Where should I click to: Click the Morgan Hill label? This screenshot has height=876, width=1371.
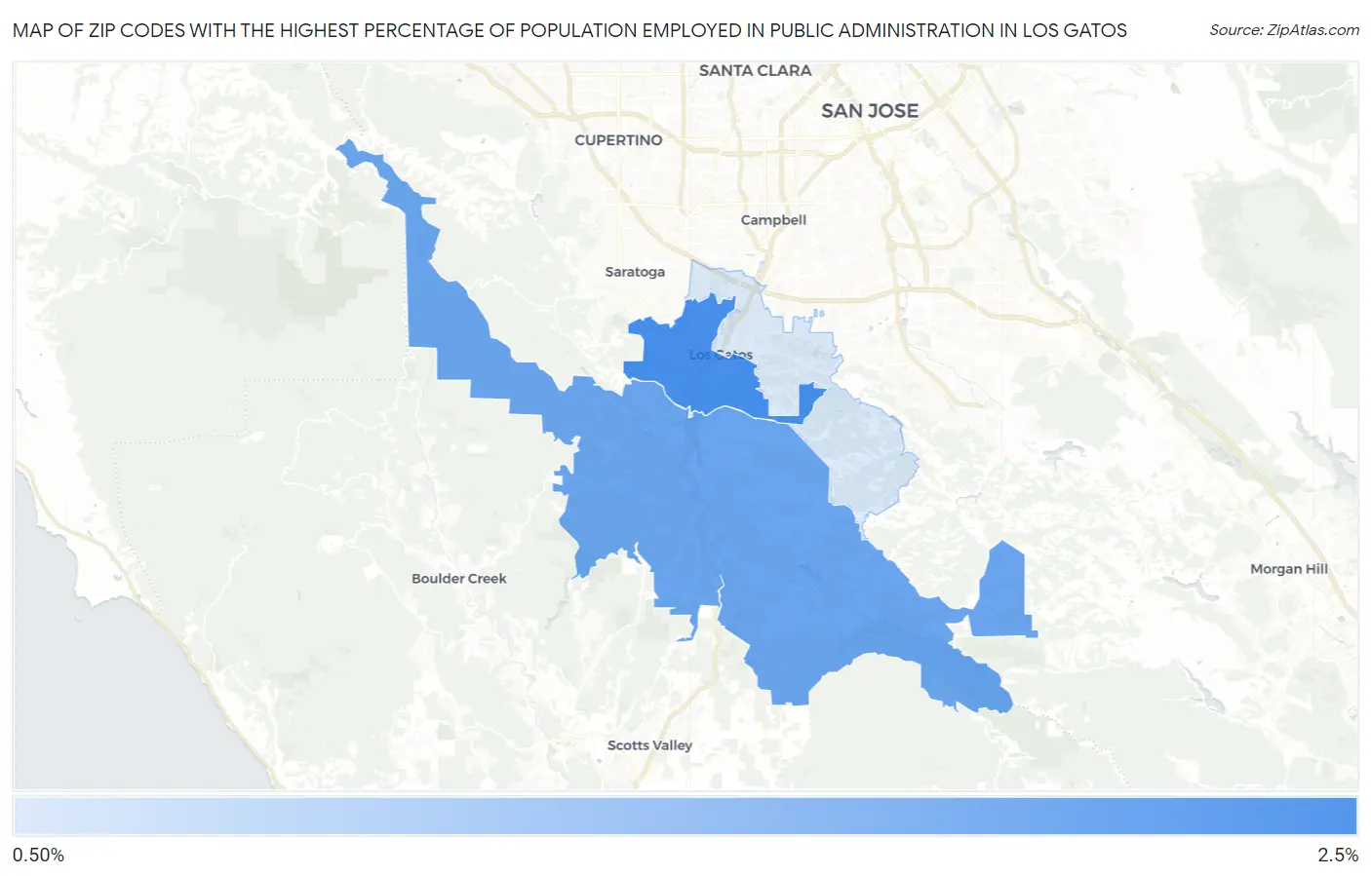coord(1289,569)
